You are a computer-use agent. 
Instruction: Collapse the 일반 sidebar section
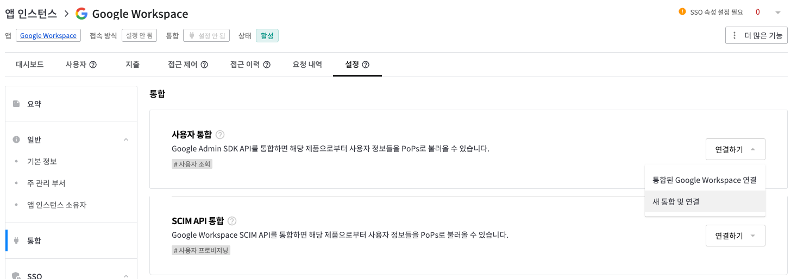[126, 140]
